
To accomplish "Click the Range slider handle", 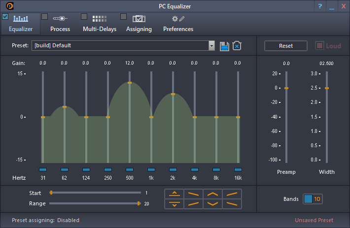I will pyautogui.click(x=139, y=203).
